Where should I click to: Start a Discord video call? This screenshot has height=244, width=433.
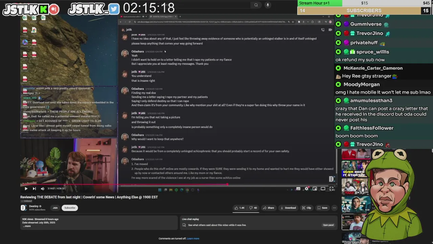330,30
